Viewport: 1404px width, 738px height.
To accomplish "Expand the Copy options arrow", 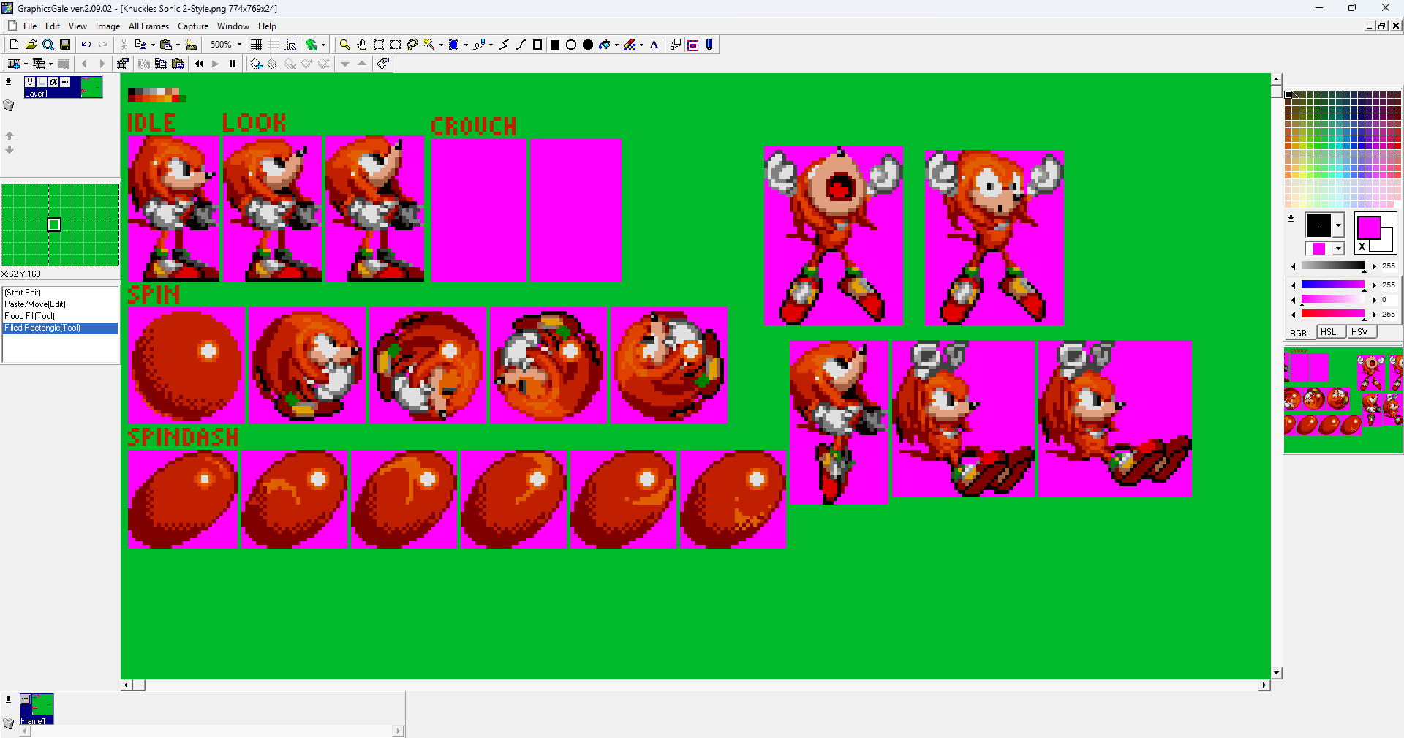I will pos(153,45).
